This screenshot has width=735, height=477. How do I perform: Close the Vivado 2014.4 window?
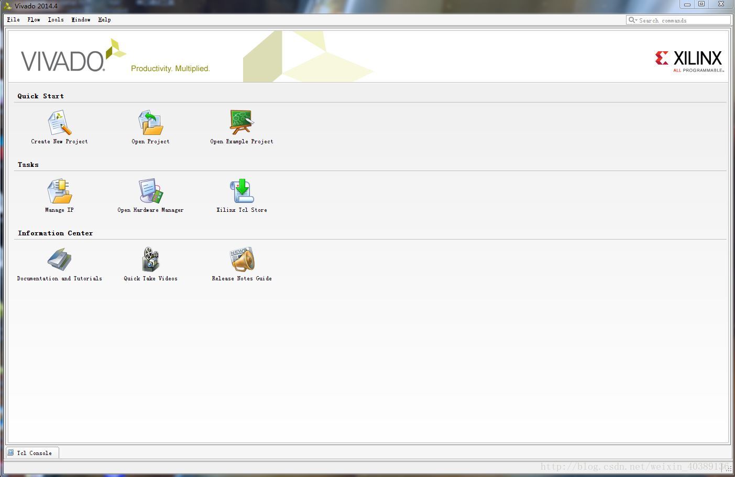coord(721,4)
